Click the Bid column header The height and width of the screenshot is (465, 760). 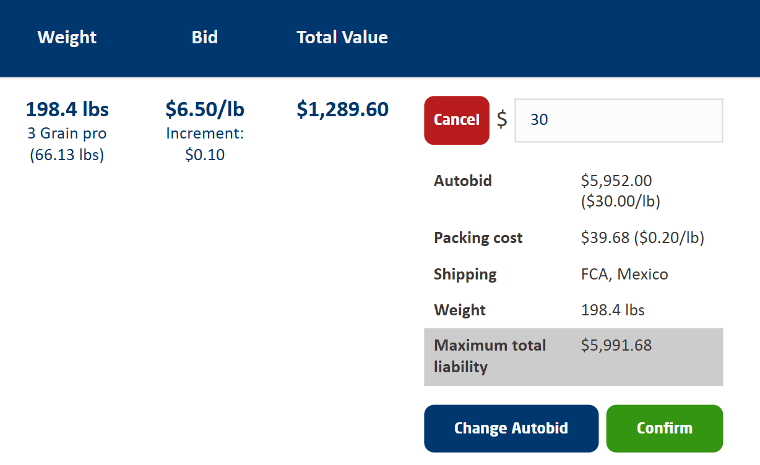pyautogui.click(x=205, y=37)
